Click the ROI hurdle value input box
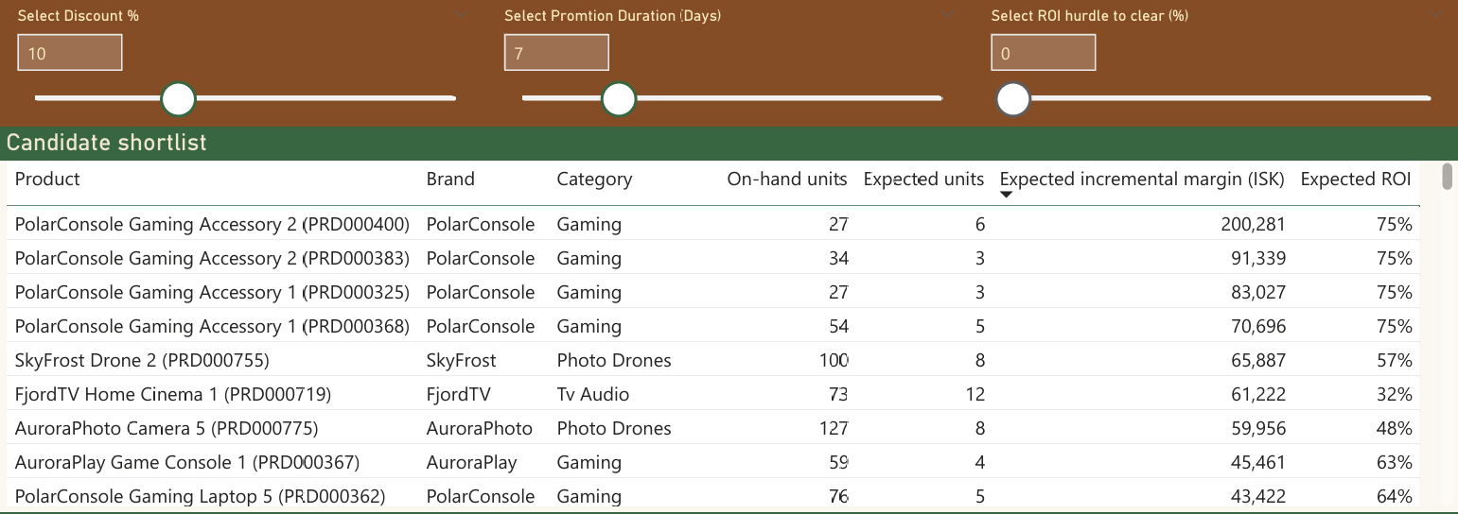Viewport: 1458px width, 514px height. click(x=1044, y=53)
